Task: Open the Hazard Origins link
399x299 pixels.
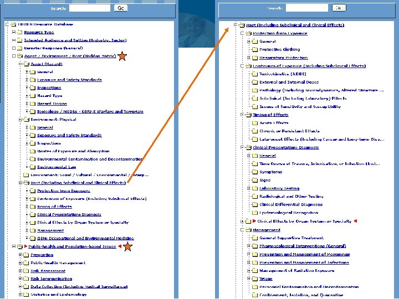Action: click(x=52, y=104)
